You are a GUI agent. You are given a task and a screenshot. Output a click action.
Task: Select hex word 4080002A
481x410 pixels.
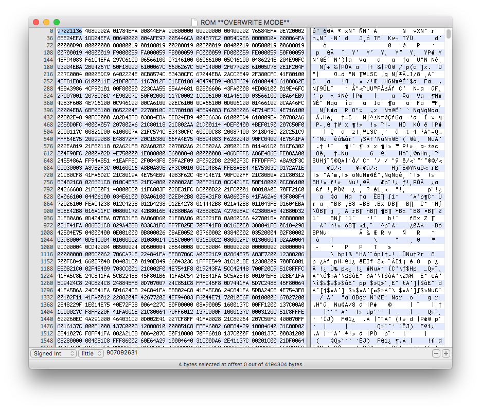point(97,31)
